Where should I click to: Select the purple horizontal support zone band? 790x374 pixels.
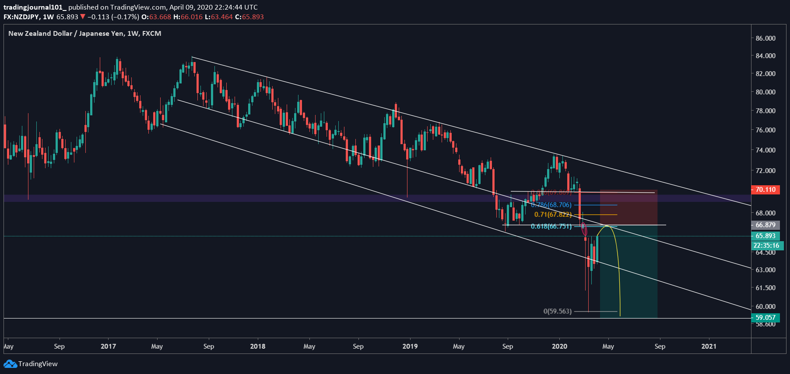click(x=377, y=198)
